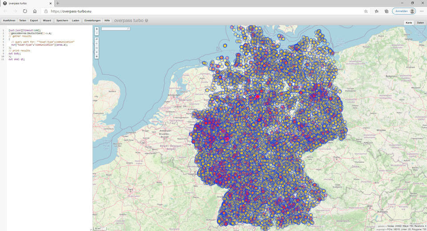Select the overpass turbo browser tab
Screen dimensions: 427x231
pos(27,3)
